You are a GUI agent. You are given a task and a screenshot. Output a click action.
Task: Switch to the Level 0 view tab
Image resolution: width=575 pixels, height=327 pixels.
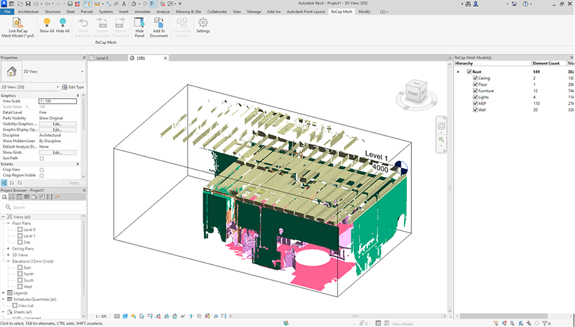pyautogui.click(x=102, y=58)
